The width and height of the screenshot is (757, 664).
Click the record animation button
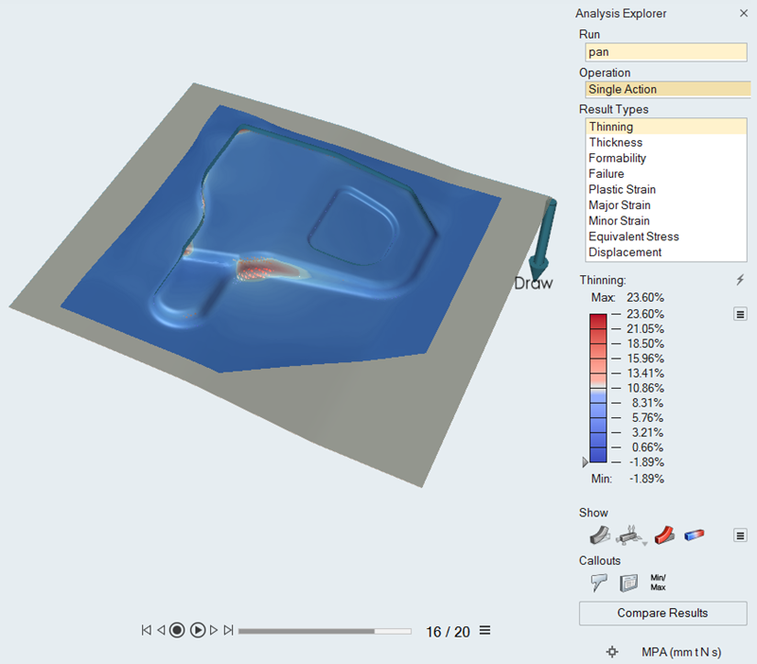(x=177, y=631)
